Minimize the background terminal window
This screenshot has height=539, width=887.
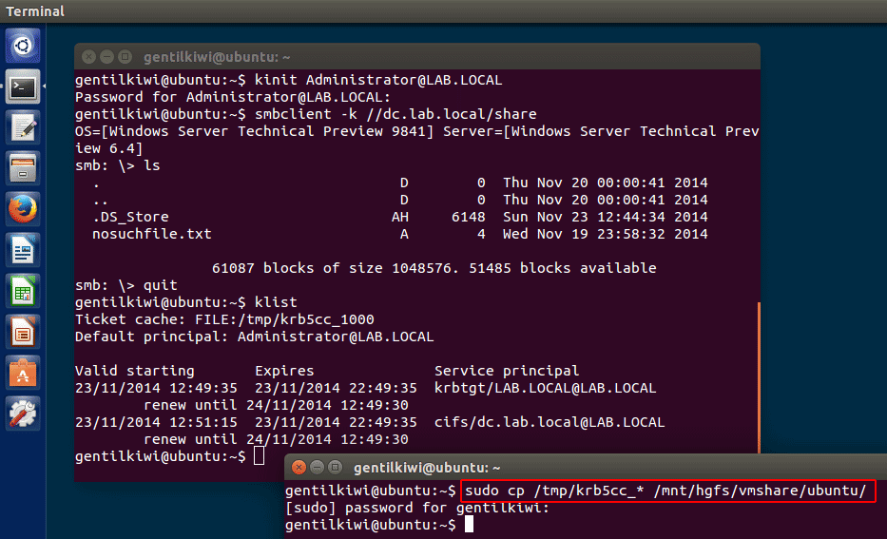point(106,56)
